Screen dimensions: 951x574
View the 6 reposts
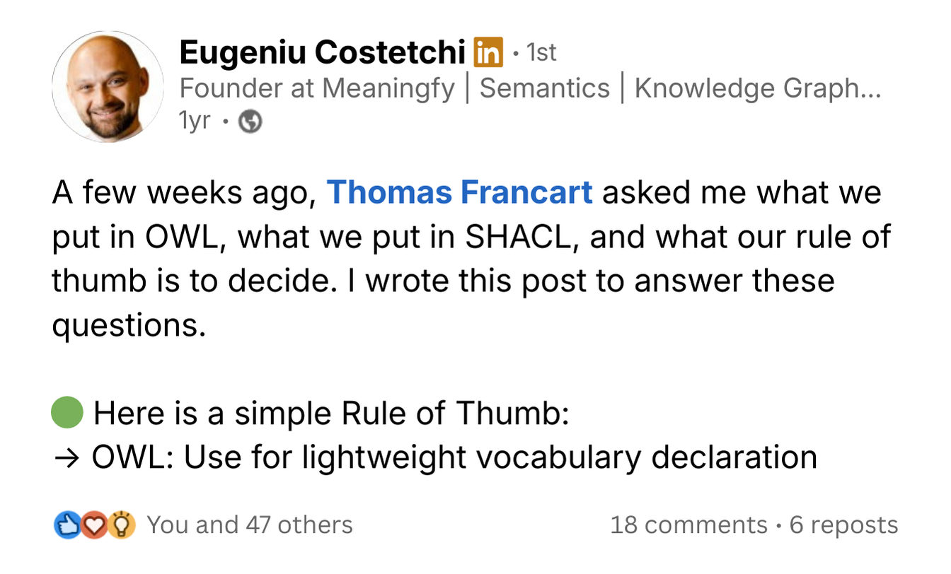tap(843, 525)
